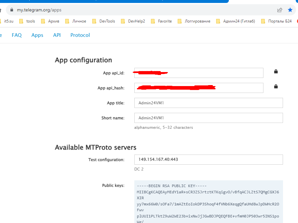This screenshot has width=298, height=223.
Task: Open the Protocol navigation link
Action: pyautogui.click(x=80, y=35)
